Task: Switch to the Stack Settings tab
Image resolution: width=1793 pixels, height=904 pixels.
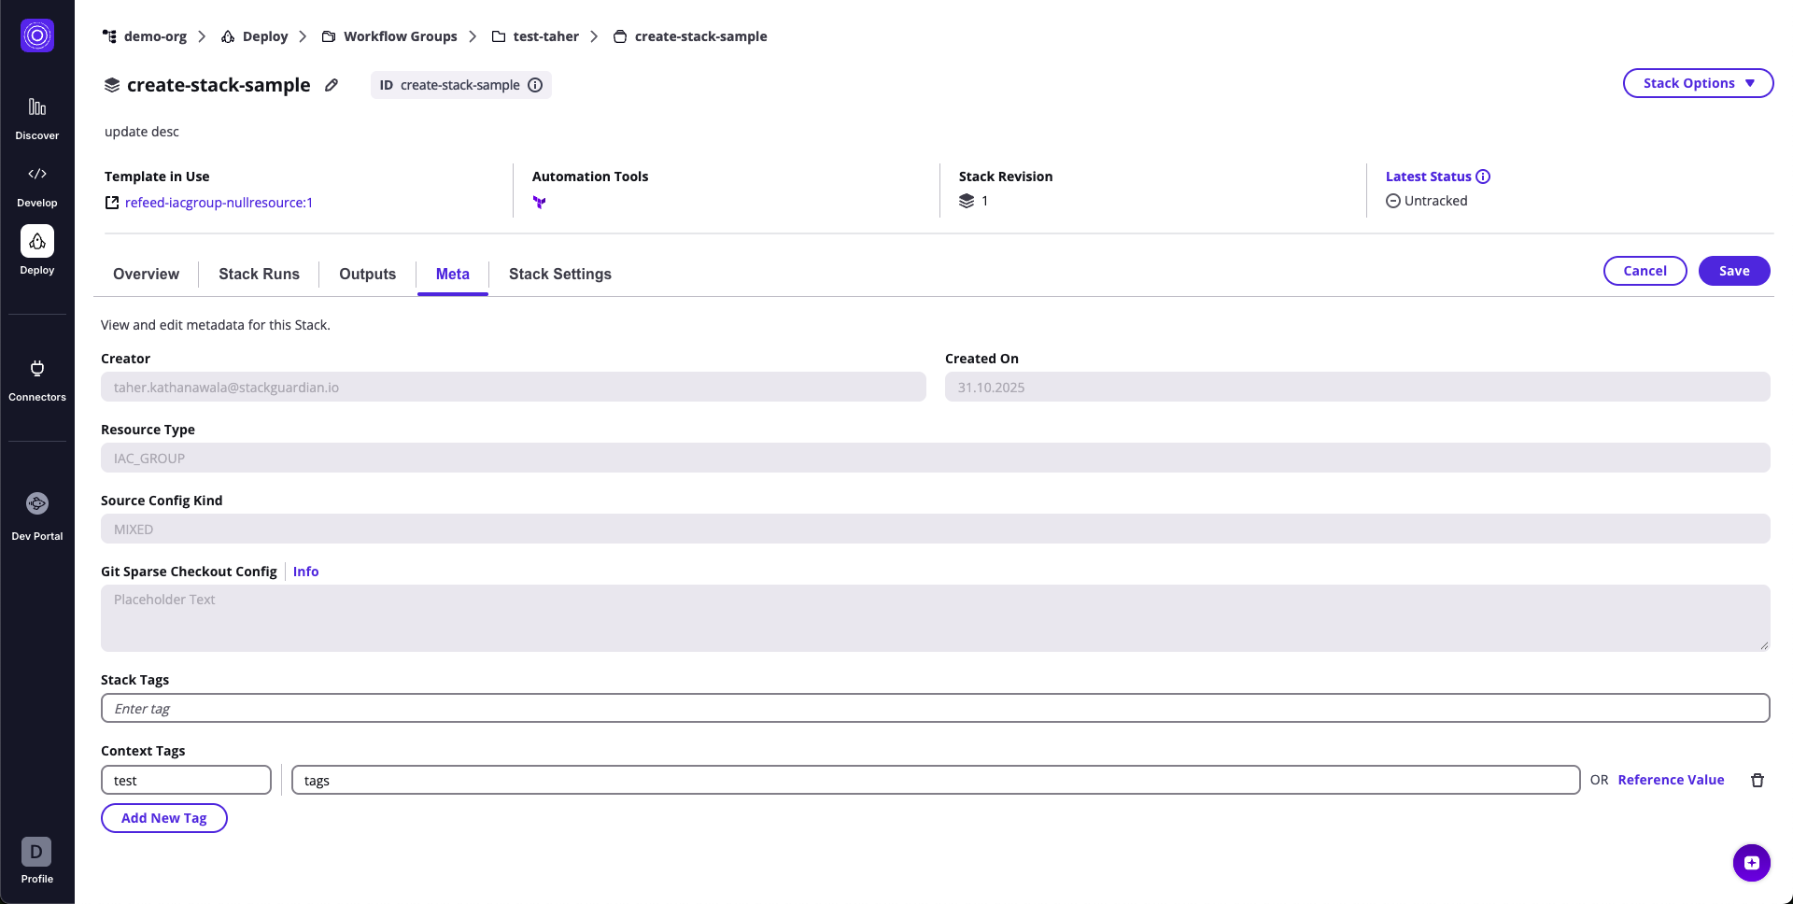Action: (559, 274)
